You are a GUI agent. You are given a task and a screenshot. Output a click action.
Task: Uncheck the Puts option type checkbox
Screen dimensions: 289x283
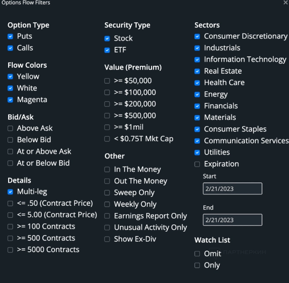coord(10,36)
